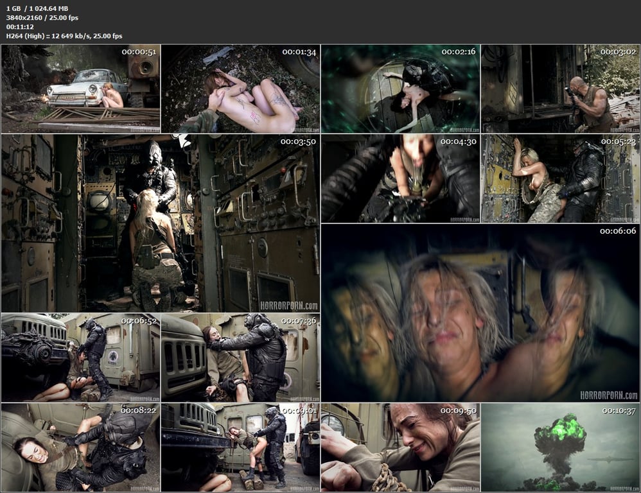
Task: Choose the thumbnail stamped 00:08:22
Action: click(80, 447)
